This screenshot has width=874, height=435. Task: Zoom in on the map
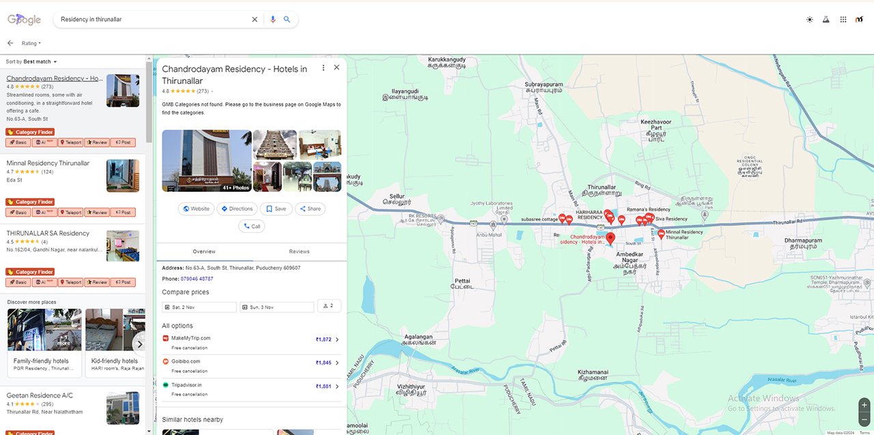pos(864,404)
